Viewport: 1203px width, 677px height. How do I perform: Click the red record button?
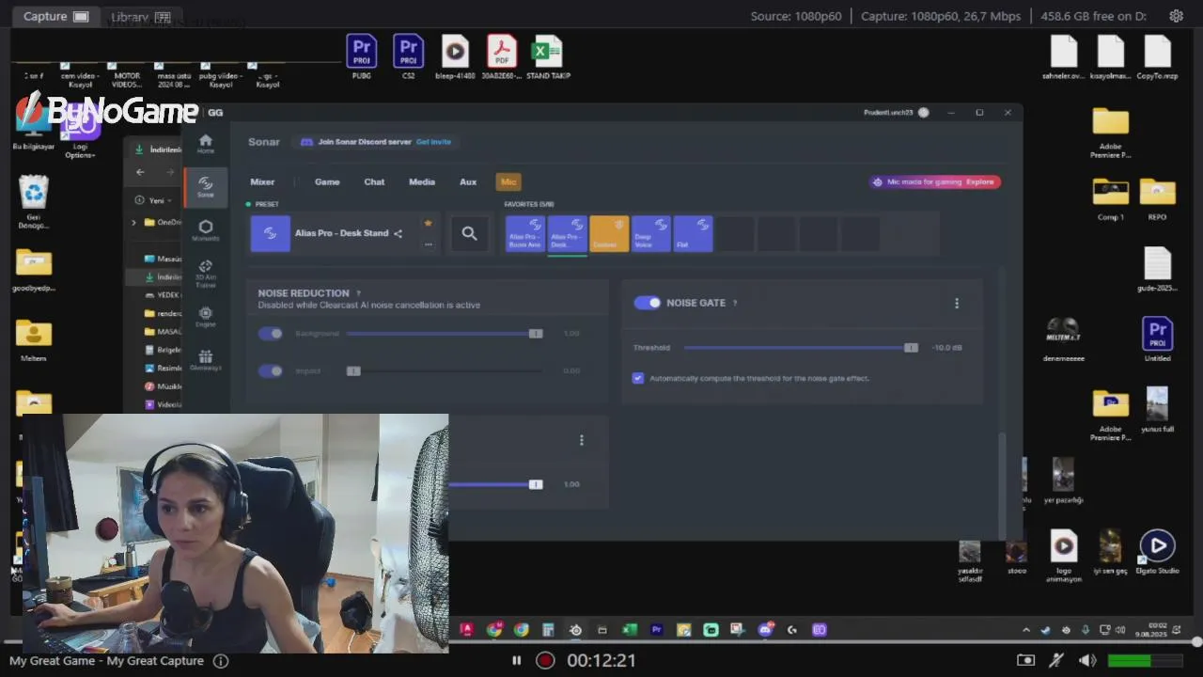(545, 661)
